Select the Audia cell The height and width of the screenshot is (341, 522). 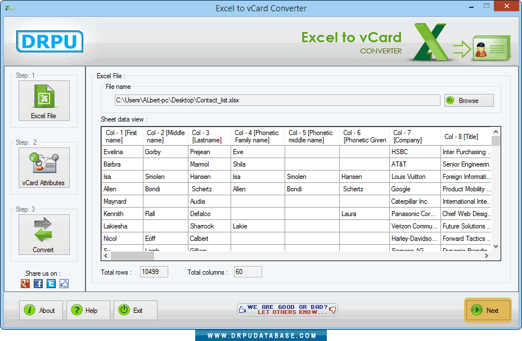pyautogui.click(x=210, y=201)
